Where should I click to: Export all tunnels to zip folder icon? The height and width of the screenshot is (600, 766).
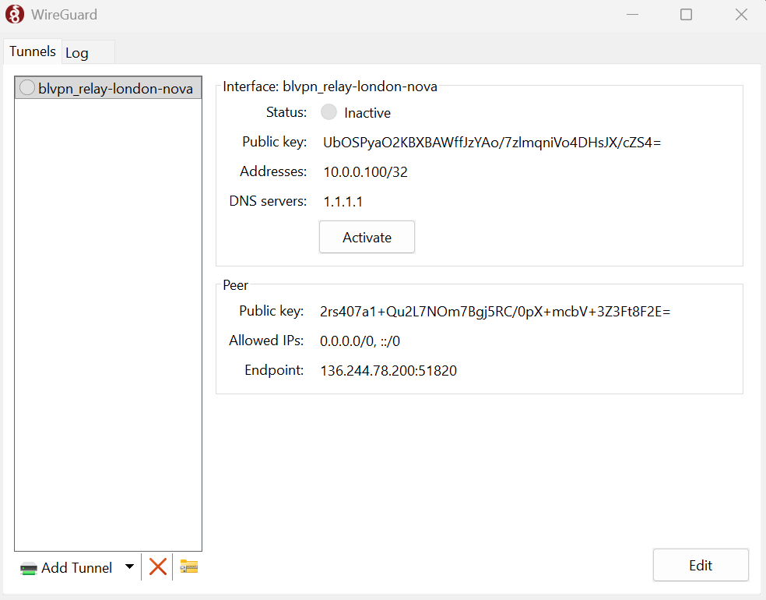(189, 566)
